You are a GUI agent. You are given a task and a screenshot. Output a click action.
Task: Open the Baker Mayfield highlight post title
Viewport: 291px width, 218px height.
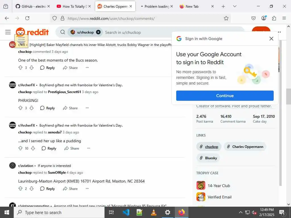tap(100, 45)
